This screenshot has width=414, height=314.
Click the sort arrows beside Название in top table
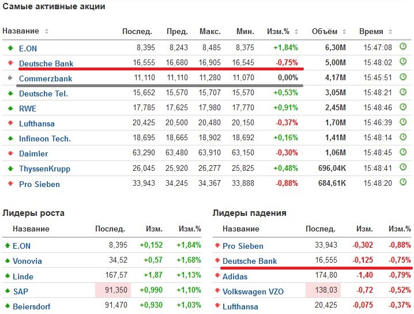click(x=47, y=31)
